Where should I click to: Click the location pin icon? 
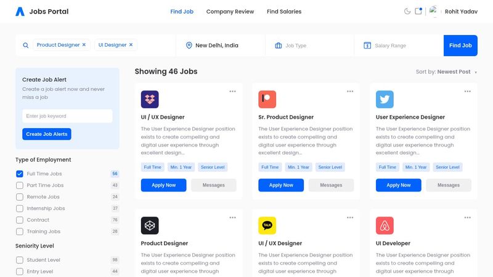(189, 45)
